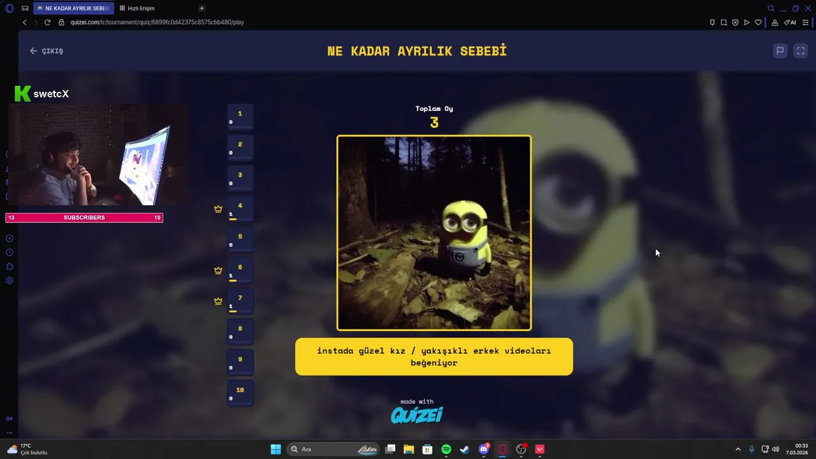Open Windows Start menu
816x459 pixels.
[x=275, y=449]
